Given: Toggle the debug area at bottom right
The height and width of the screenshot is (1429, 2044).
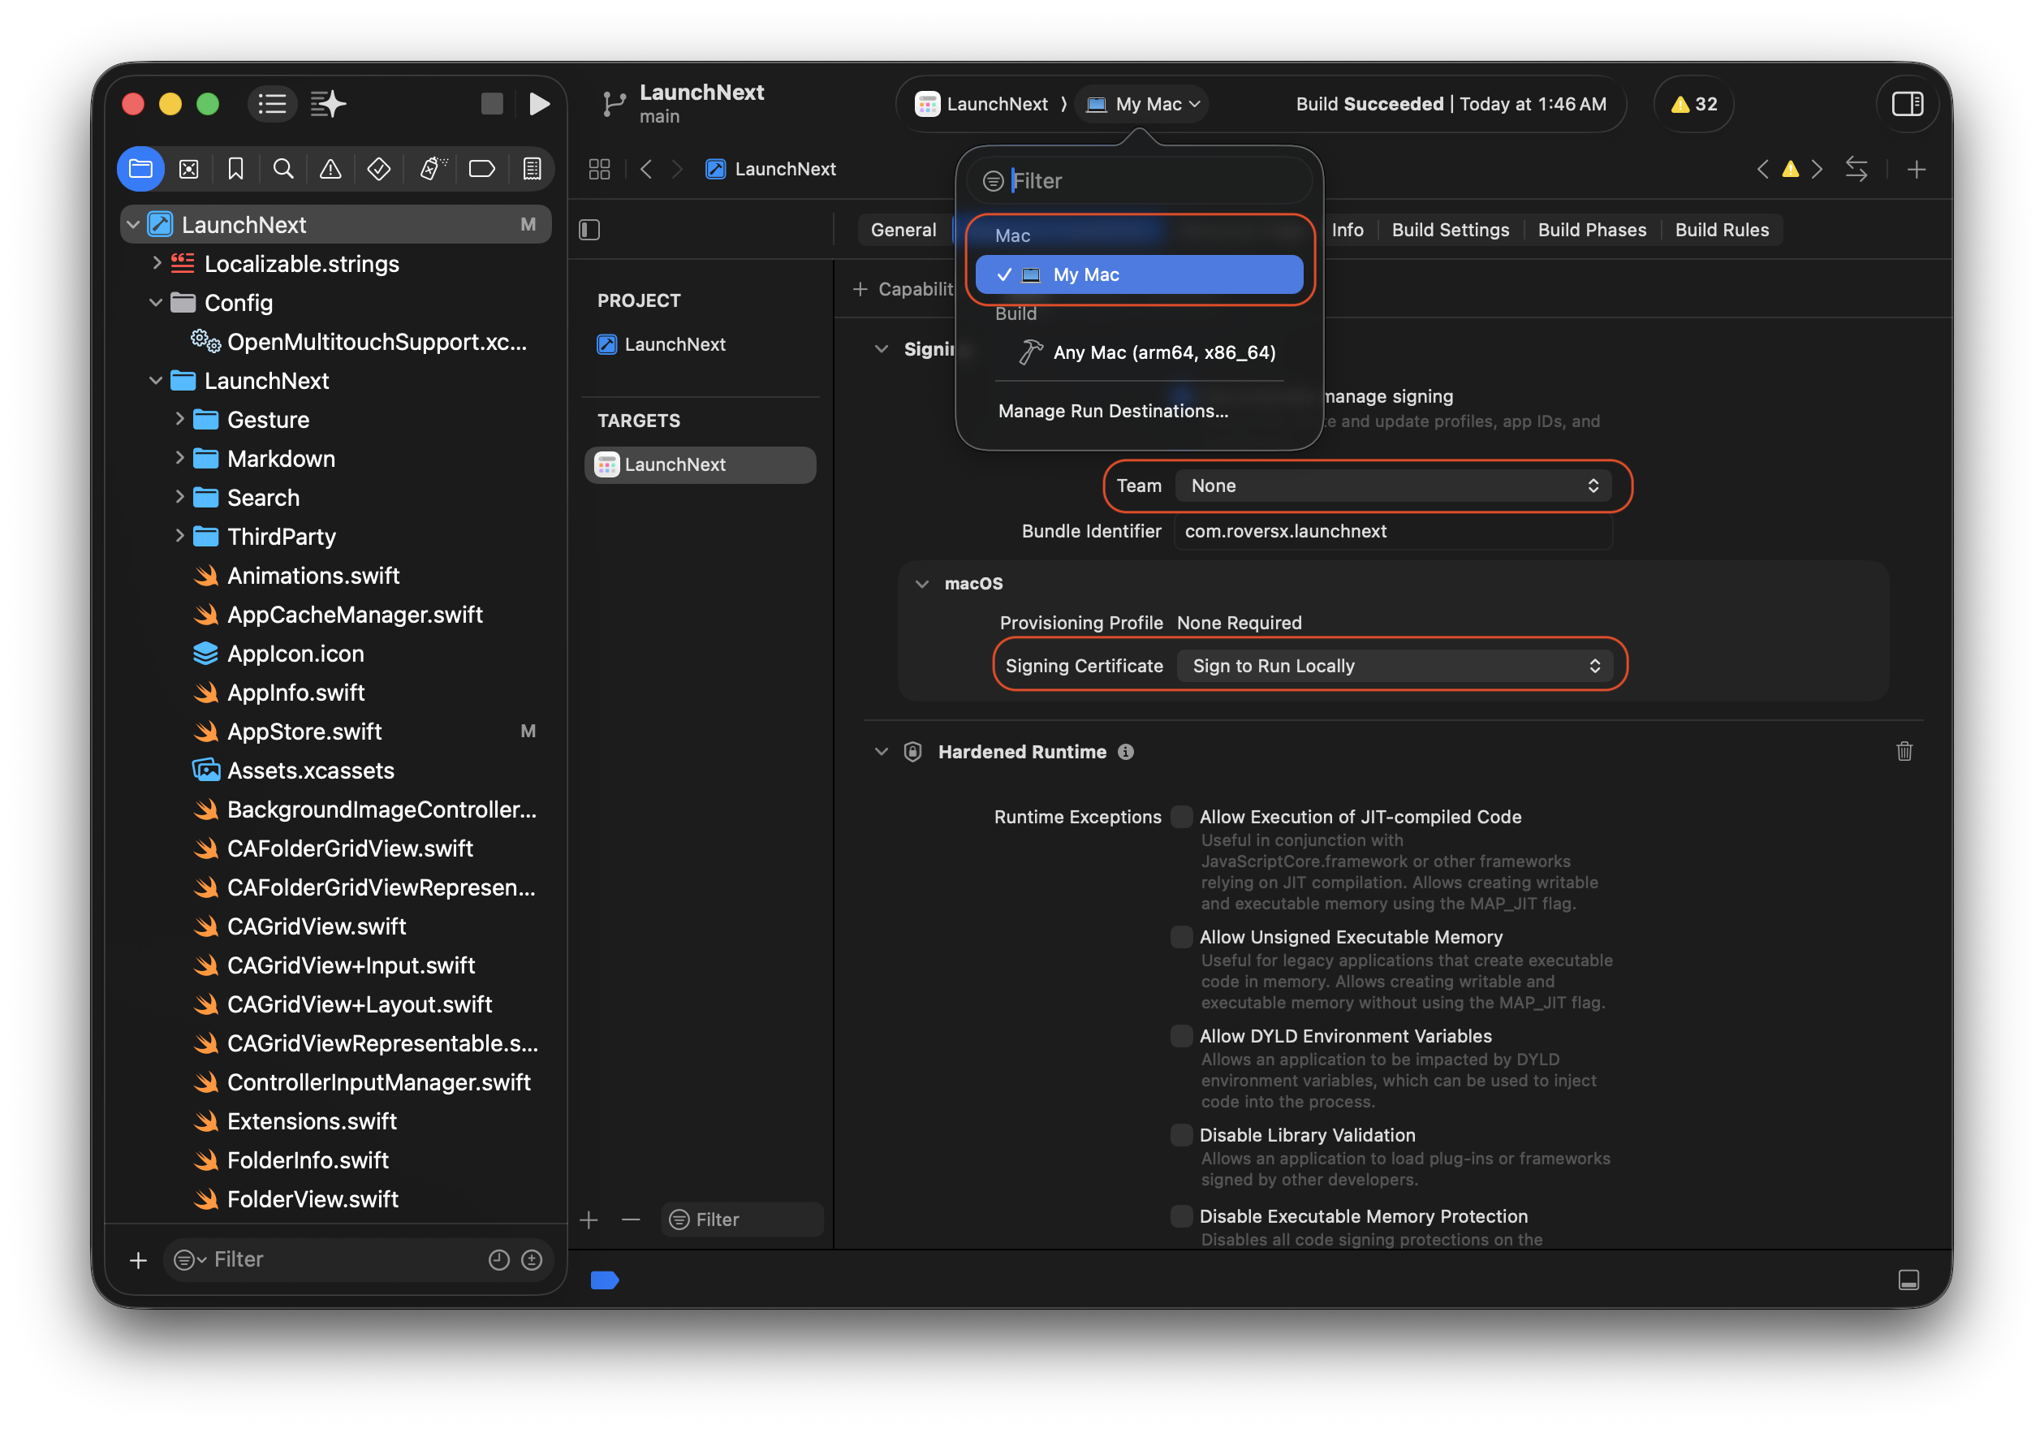Looking at the screenshot, I should click(1908, 1280).
